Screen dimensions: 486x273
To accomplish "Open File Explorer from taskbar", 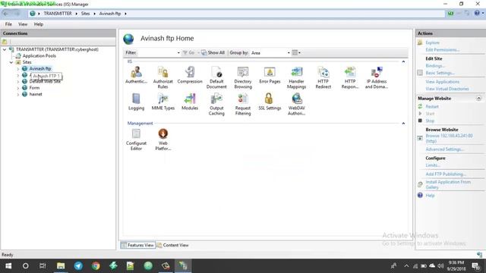I will (61, 266).
